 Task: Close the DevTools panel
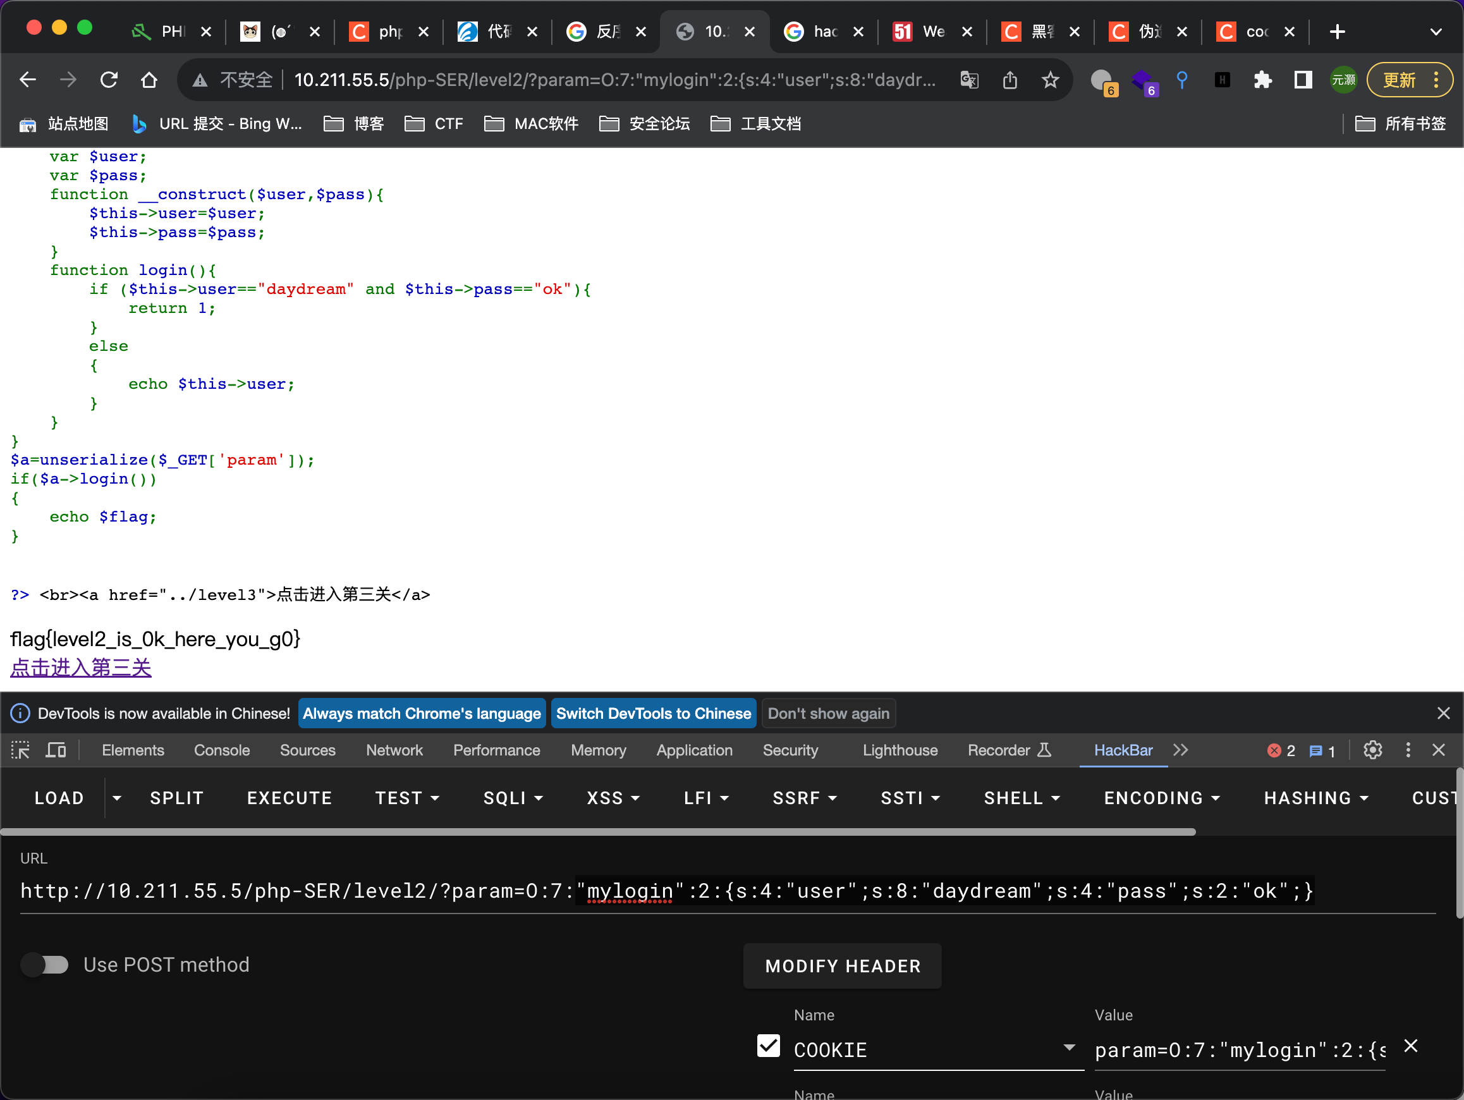tap(1438, 750)
